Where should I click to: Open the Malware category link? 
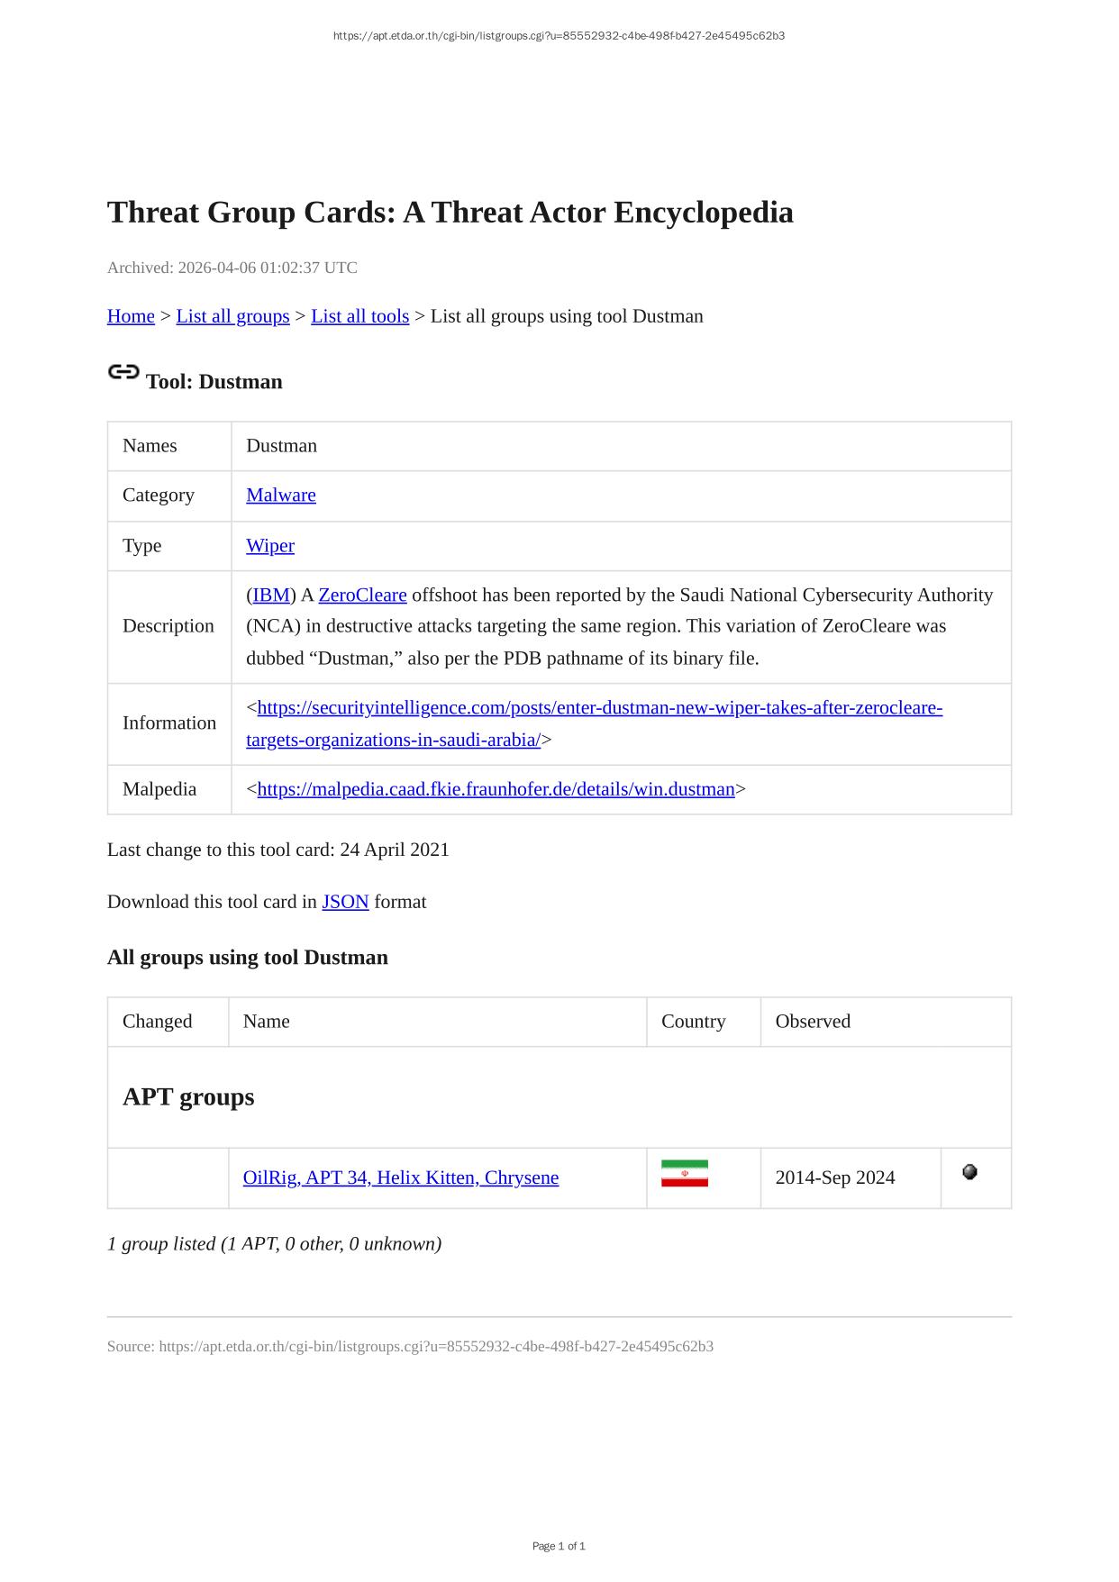point(280,495)
